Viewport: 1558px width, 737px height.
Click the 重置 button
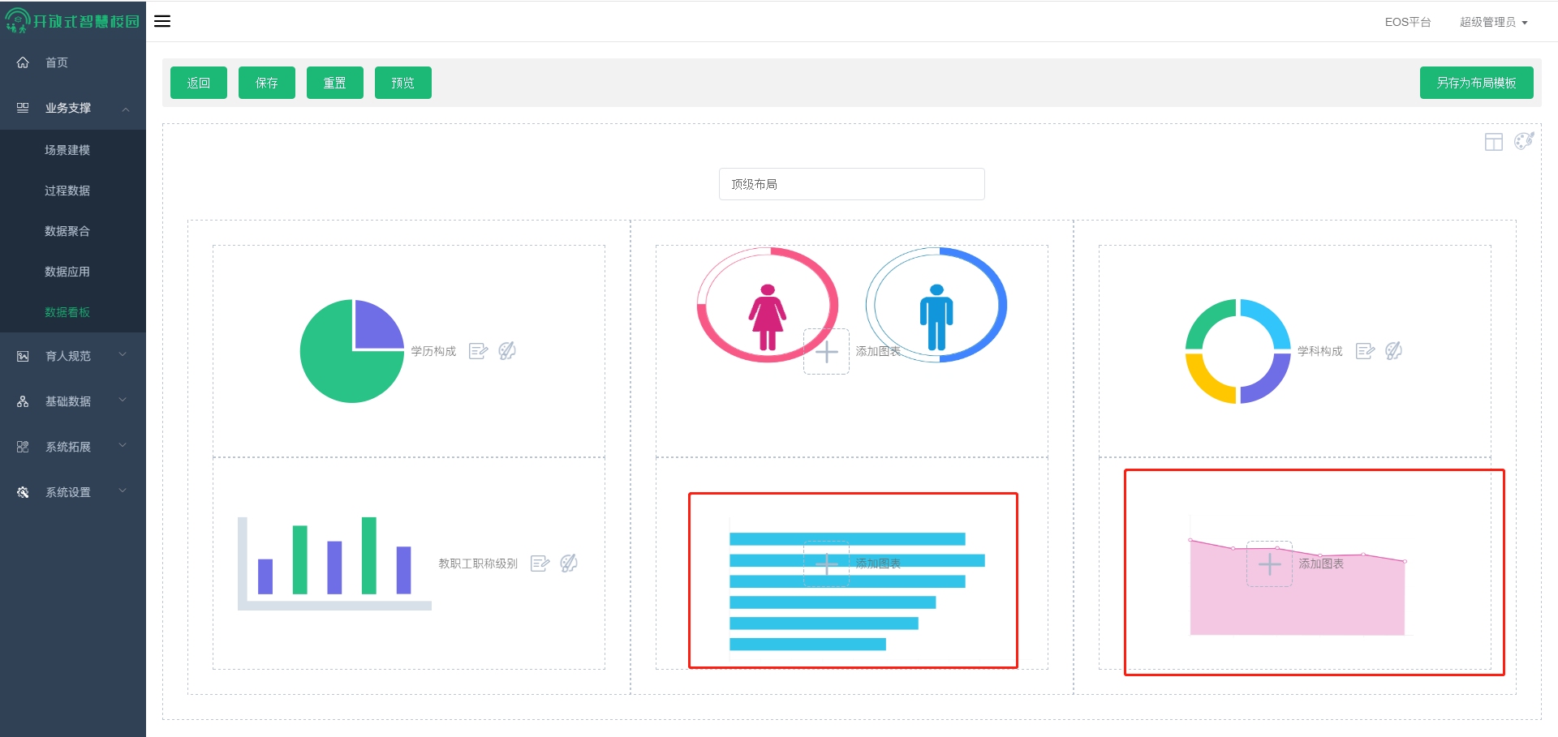pyautogui.click(x=335, y=83)
